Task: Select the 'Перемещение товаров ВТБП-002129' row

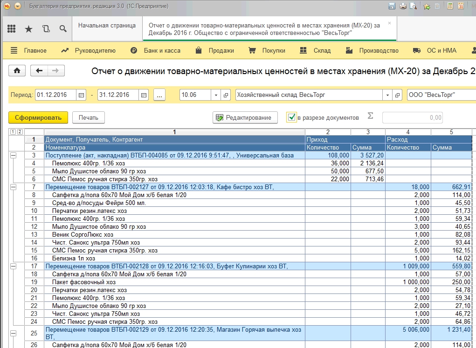Action: 174,333
